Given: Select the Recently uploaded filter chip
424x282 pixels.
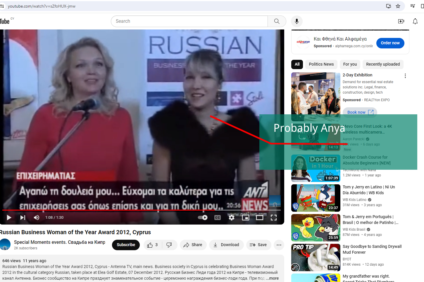Looking at the screenshot, I should click(383, 64).
